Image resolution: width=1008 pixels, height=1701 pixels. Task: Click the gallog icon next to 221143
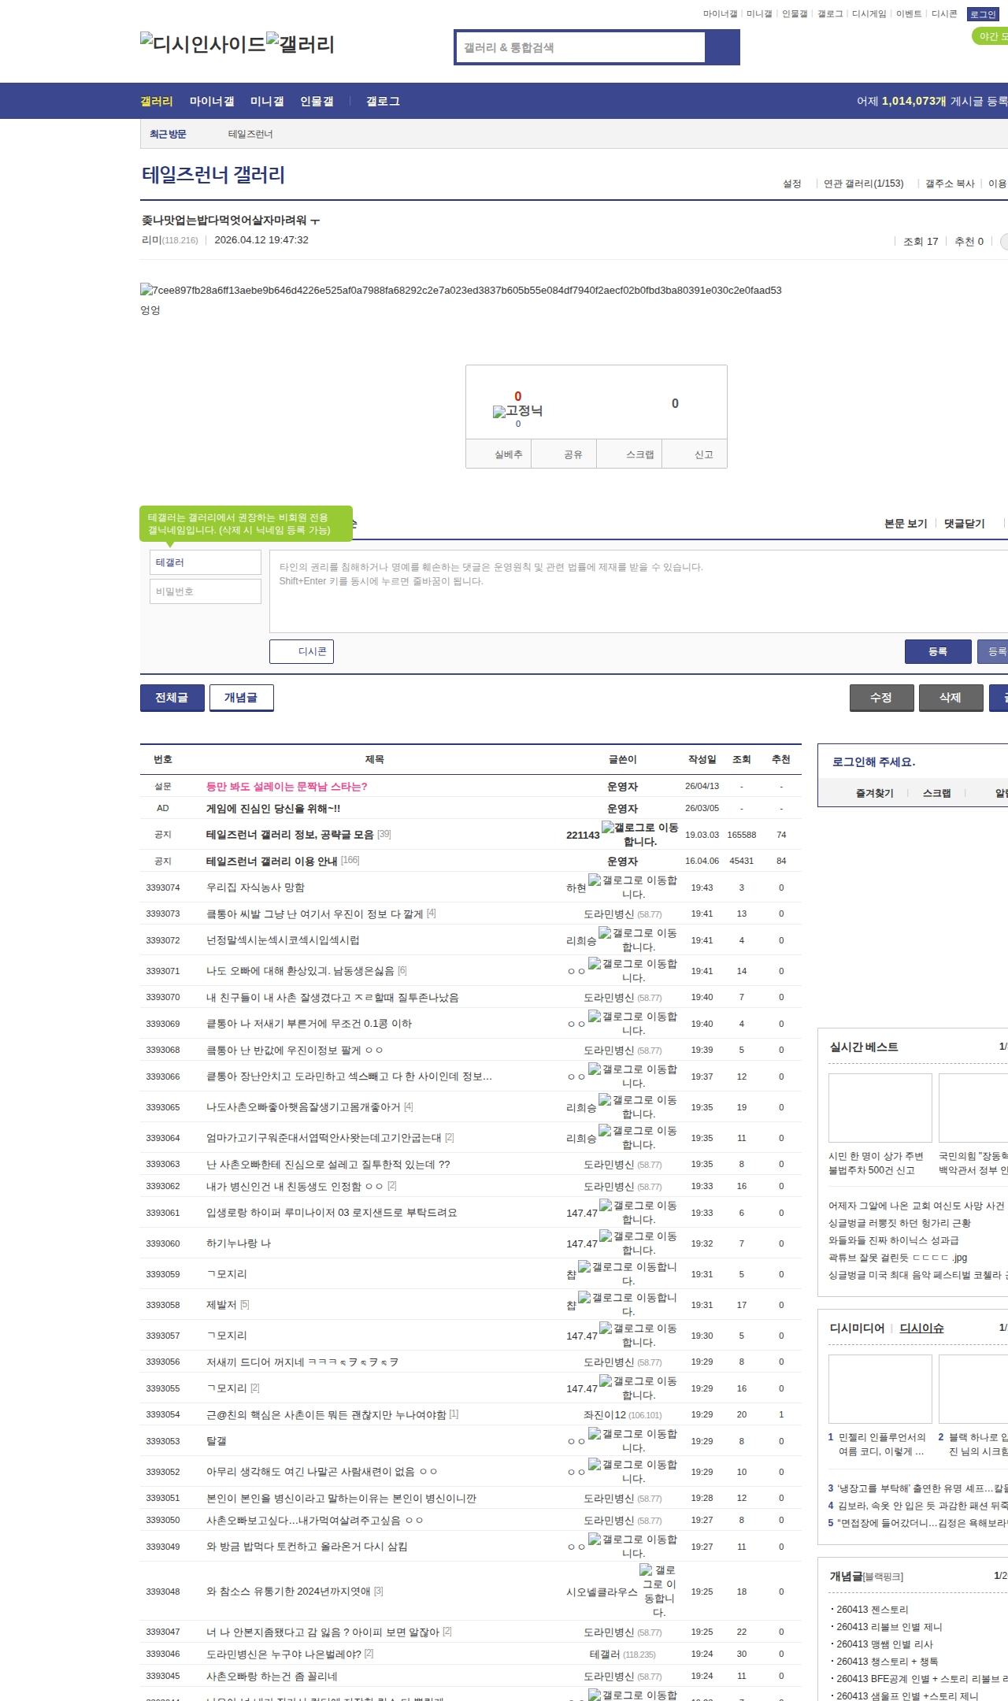point(608,828)
